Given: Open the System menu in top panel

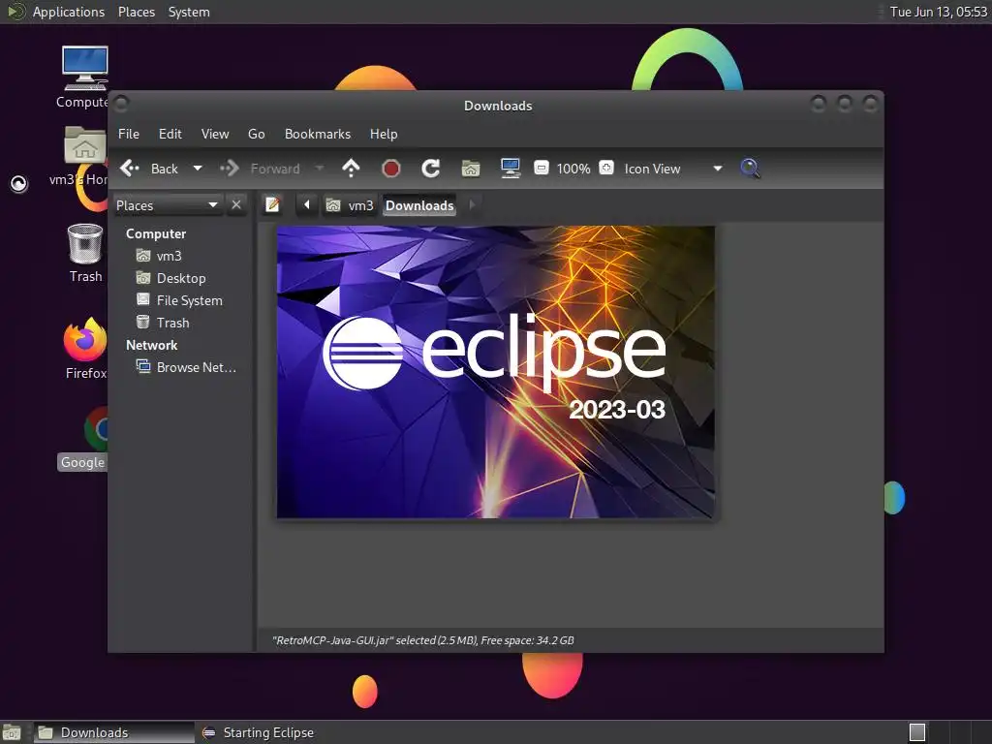Looking at the screenshot, I should click(189, 12).
